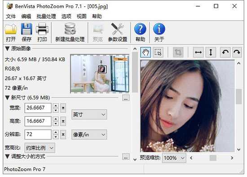
Task: Increase the 宽度 value with the up arrow
Action: pyautogui.click(x=56, y=106)
